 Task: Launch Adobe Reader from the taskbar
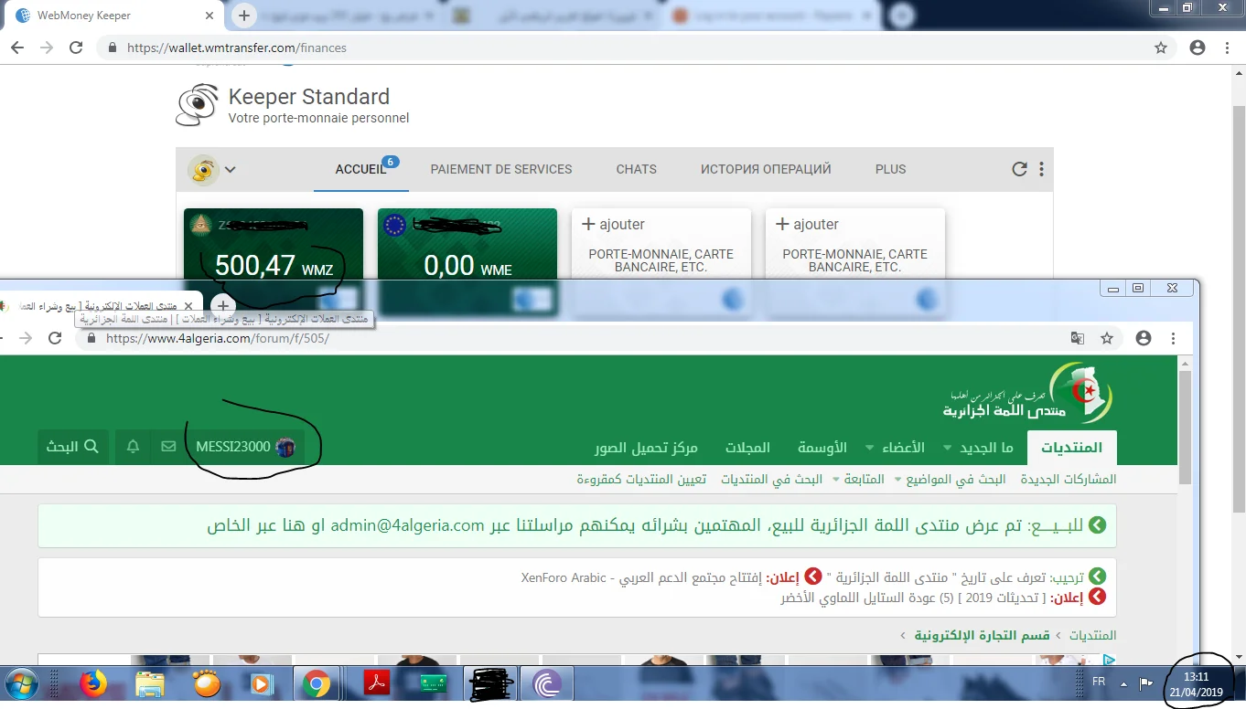pos(377,683)
